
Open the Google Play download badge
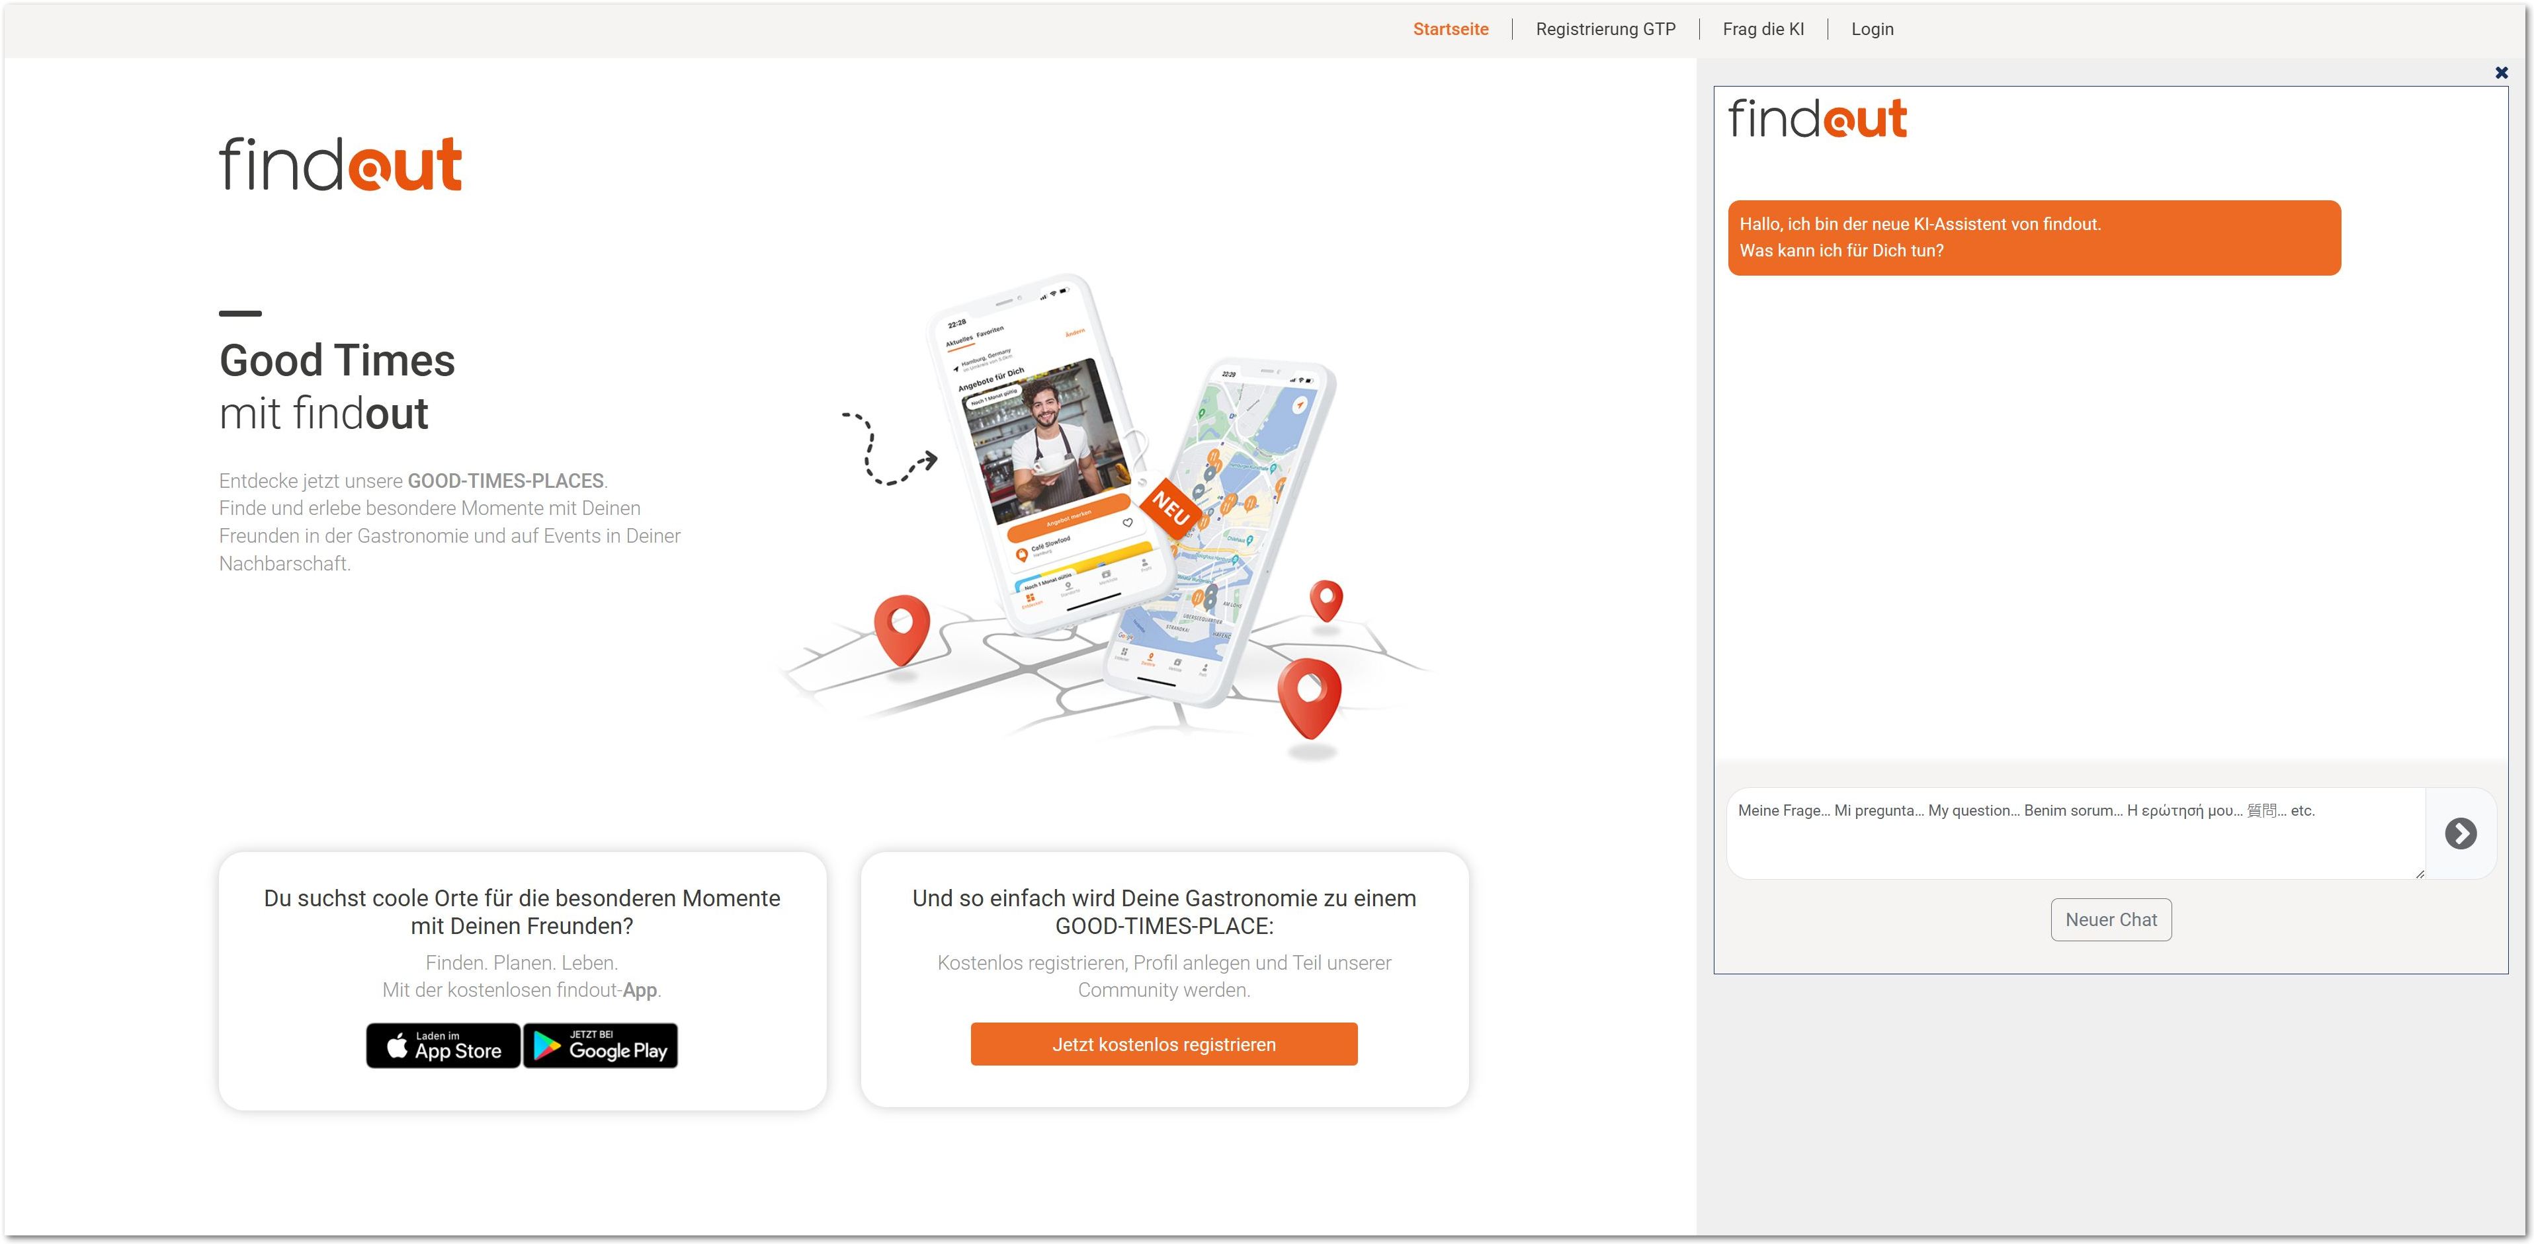(600, 1045)
